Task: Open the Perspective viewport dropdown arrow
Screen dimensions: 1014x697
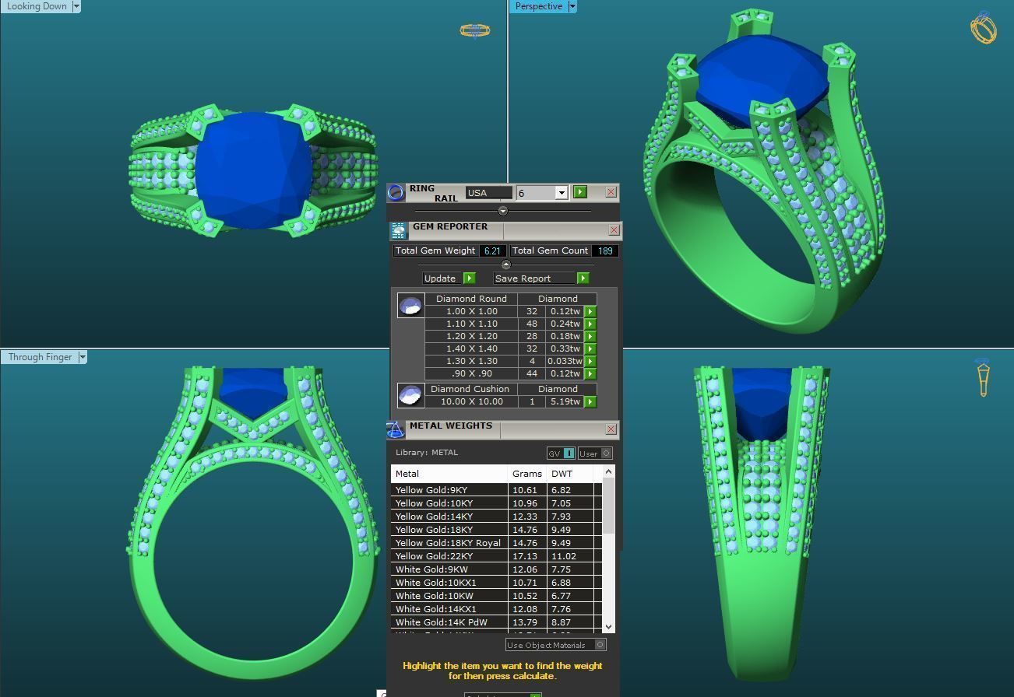Action: [572, 6]
